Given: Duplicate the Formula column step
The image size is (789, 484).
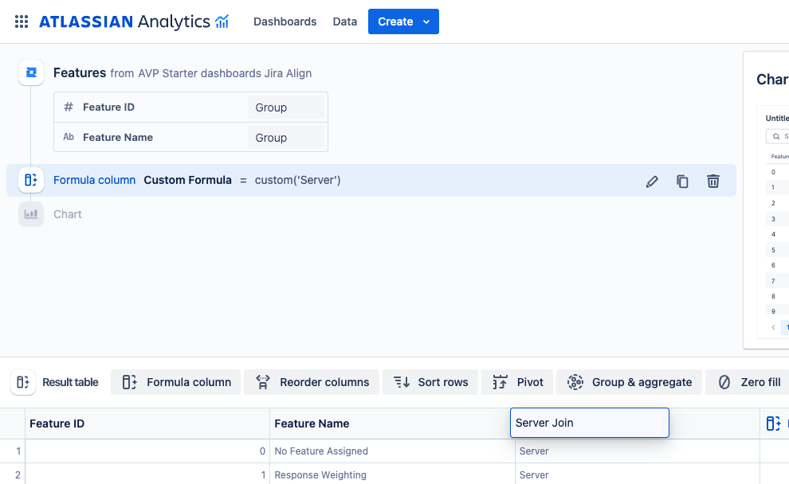Looking at the screenshot, I should pos(682,181).
